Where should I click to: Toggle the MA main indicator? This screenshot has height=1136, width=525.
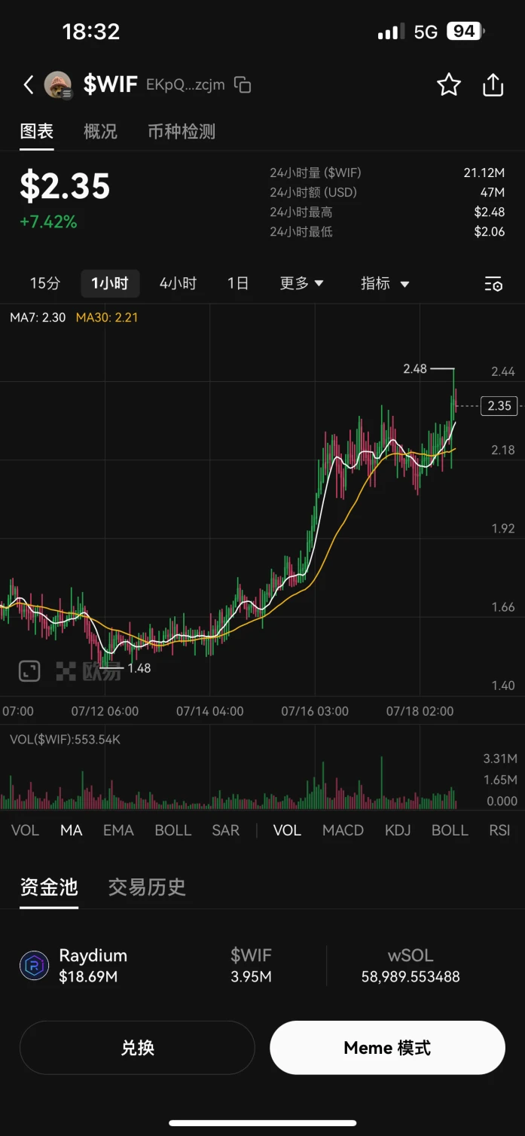tap(72, 830)
